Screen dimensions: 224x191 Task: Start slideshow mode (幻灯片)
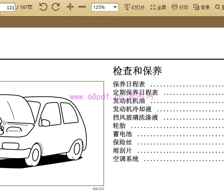tap(134, 7)
